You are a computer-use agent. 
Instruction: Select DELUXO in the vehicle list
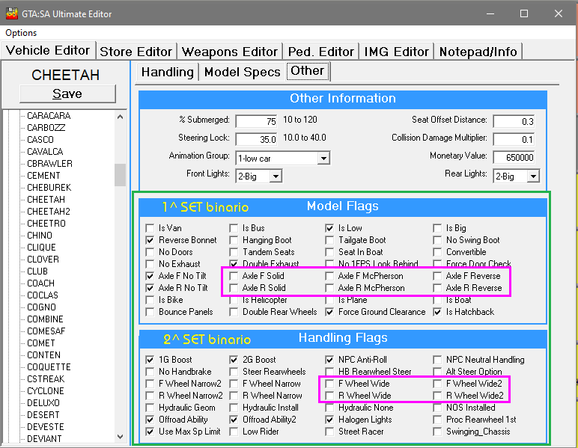43,403
